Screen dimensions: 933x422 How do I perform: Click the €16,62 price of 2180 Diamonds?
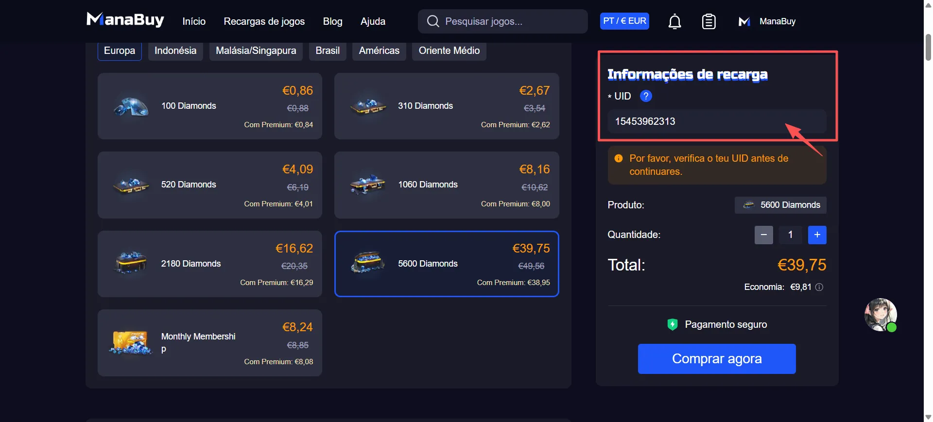point(294,249)
